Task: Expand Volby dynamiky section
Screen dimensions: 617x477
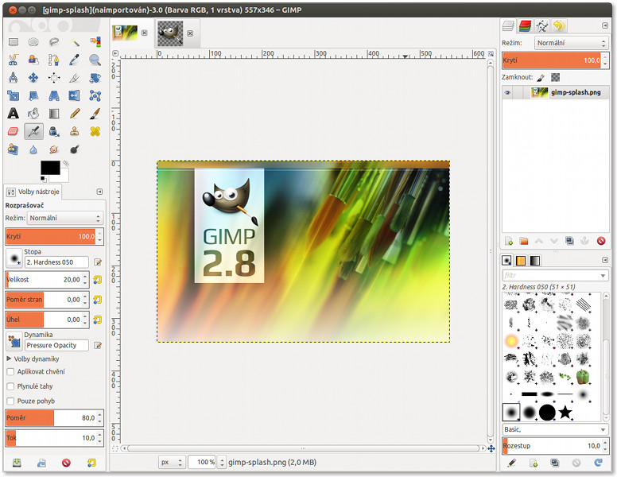Action: click(9, 359)
